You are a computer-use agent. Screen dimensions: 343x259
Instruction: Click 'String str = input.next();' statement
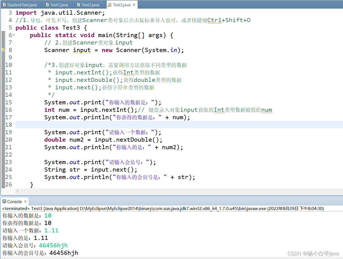pos(91,170)
